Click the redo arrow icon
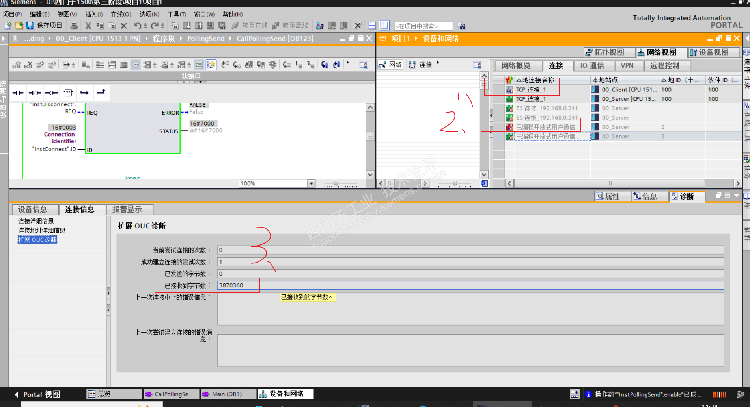Viewport: 750px width, 407px height. [x=154, y=26]
